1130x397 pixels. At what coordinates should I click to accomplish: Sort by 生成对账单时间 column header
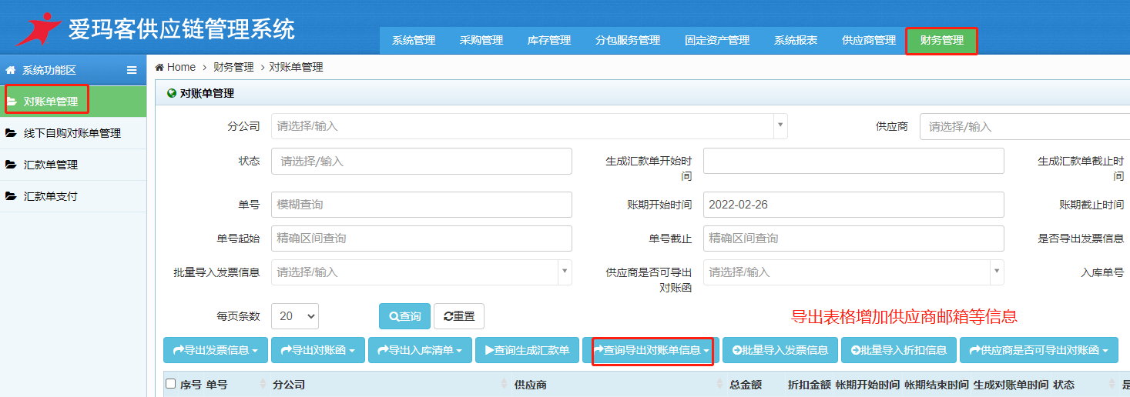(1011, 385)
